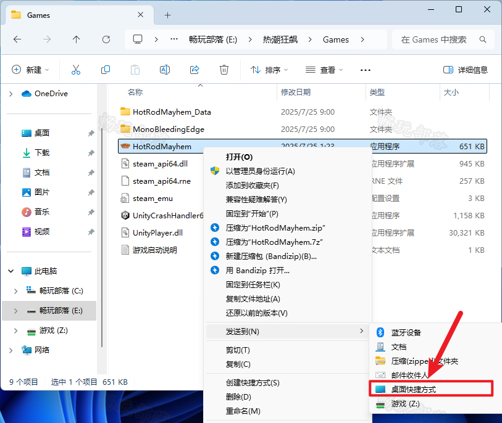The height and width of the screenshot is (423, 502).
Task: Choose 添加到收藏夹(F)
Action: point(252,186)
